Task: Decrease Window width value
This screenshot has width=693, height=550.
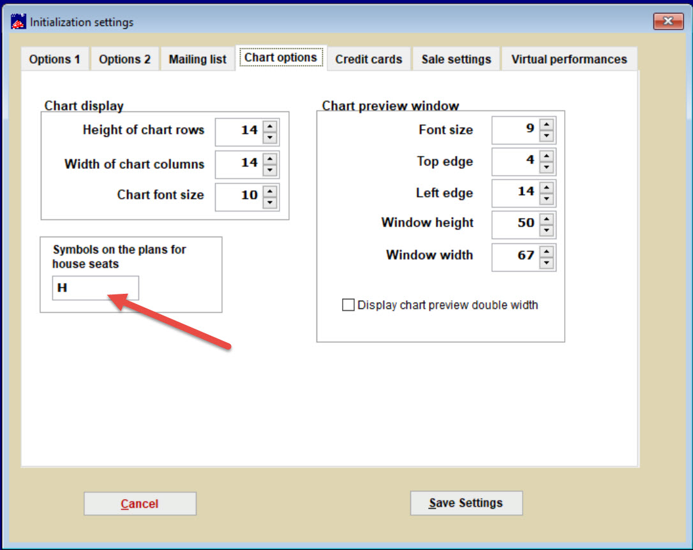Action: pyautogui.click(x=546, y=263)
